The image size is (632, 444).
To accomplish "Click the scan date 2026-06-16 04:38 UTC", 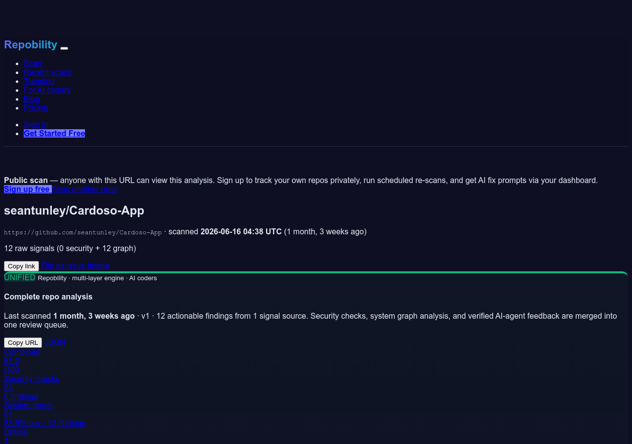I will (241, 231).
